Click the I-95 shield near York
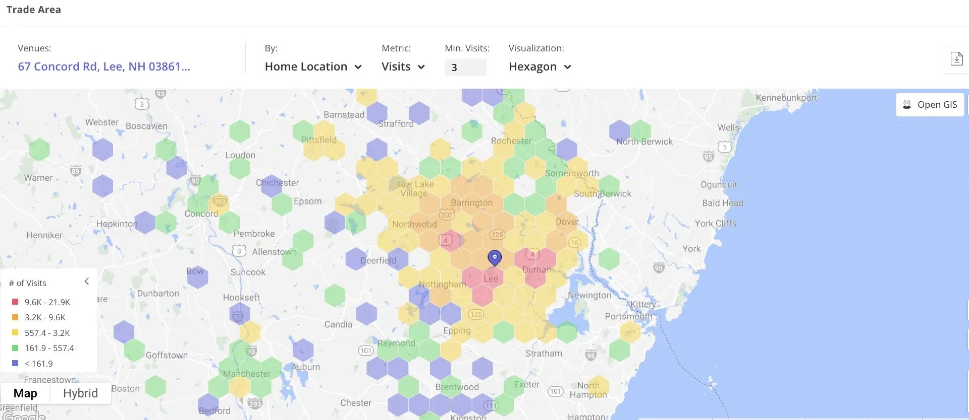The image size is (969, 420). (x=659, y=268)
